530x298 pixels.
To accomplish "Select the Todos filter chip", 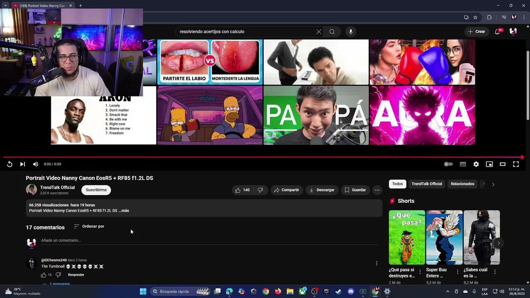I will [x=397, y=184].
